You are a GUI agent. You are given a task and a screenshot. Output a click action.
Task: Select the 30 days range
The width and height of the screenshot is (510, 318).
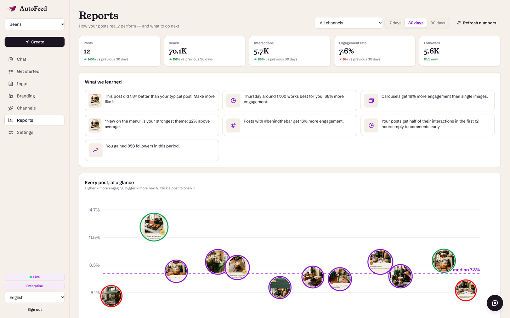pyautogui.click(x=416, y=23)
